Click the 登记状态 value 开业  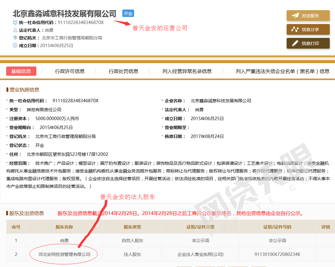pos(39,145)
